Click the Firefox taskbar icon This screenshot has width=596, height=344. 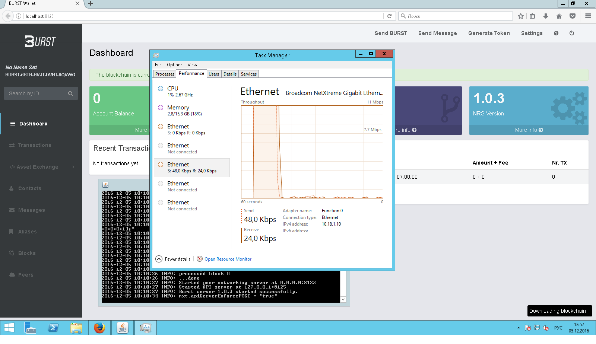99,328
